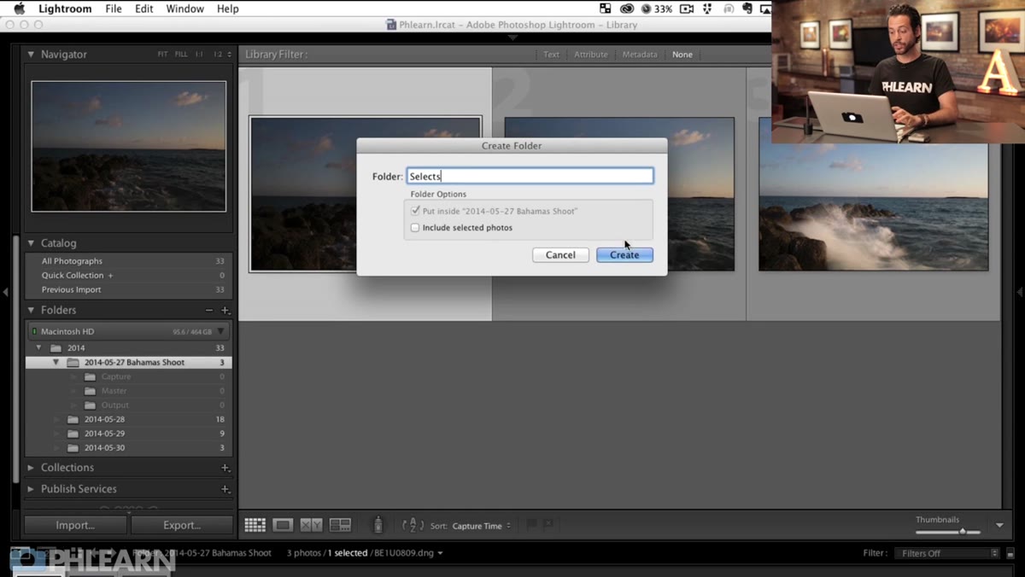
Task: Click the 2014-05-28 folder icon
Action: tap(73, 419)
